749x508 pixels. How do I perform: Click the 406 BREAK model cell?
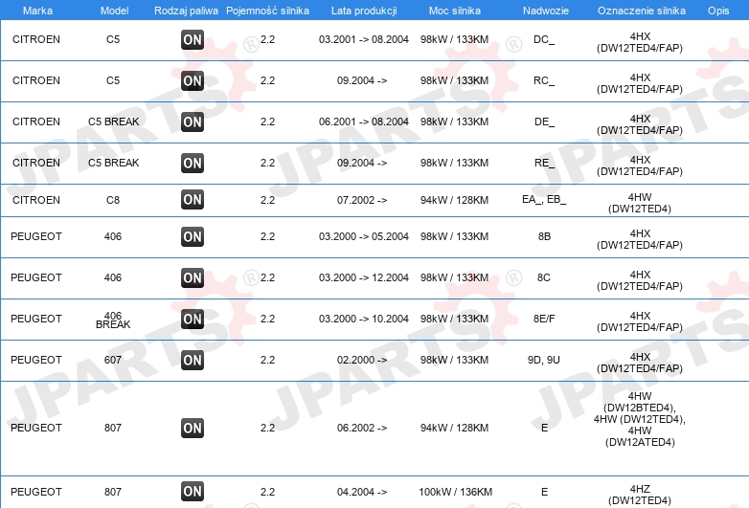pyautogui.click(x=113, y=320)
